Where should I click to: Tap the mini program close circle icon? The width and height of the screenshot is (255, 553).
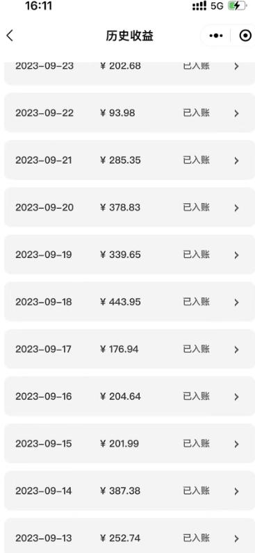pos(245,35)
